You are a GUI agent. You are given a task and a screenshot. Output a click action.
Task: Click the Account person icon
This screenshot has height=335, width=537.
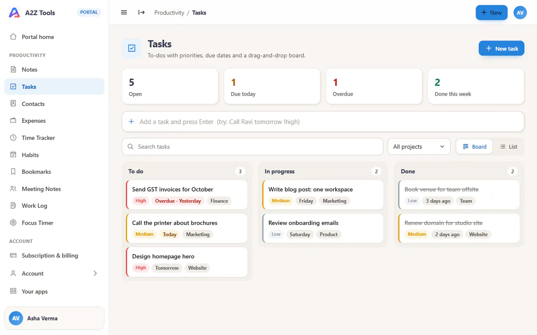(x=13, y=273)
